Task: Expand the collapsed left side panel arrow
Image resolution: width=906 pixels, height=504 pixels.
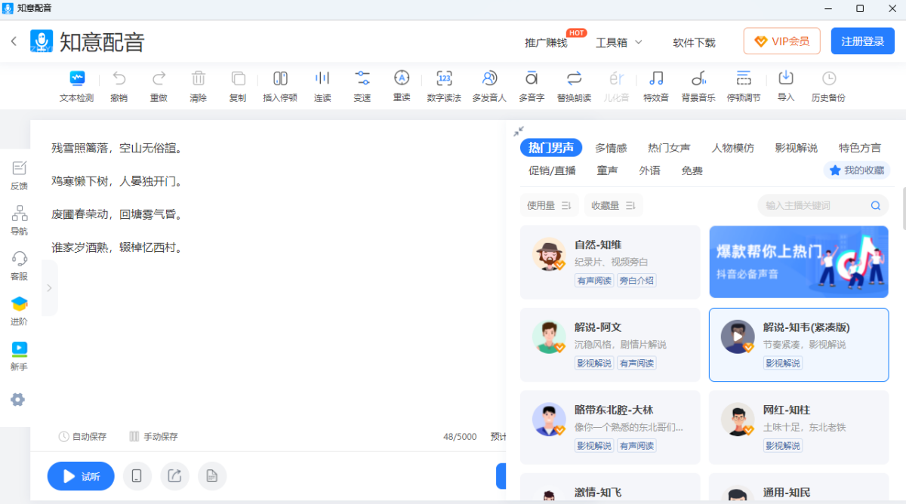Action: [49, 287]
